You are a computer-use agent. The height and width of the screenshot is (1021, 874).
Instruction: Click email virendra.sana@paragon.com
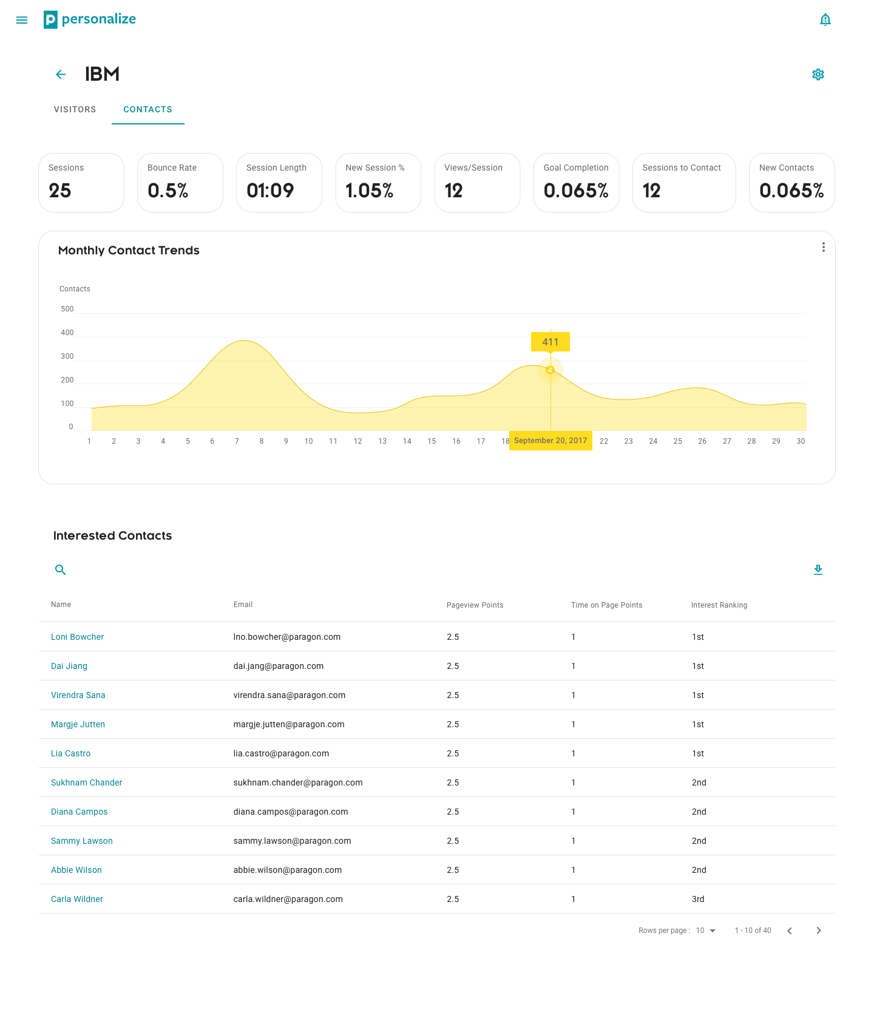click(x=290, y=695)
